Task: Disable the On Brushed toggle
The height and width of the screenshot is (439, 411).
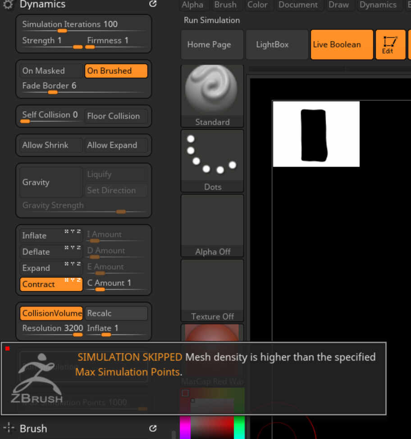Action: pos(116,71)
